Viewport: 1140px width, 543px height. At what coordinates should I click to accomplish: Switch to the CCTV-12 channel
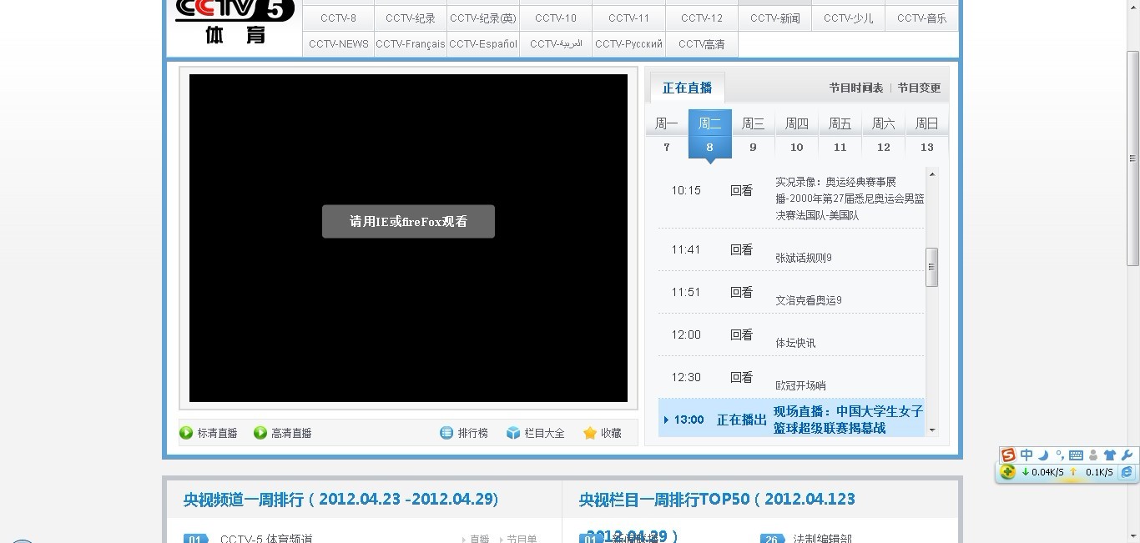pos(702,18)
